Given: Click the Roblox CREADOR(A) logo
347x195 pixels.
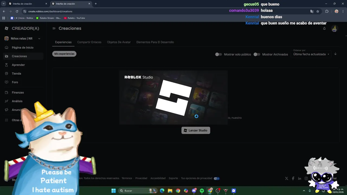Looking at the screenshot, I should coord(22,28).
